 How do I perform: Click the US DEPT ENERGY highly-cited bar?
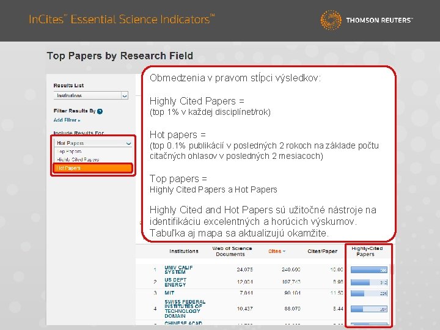click(369, 282)
